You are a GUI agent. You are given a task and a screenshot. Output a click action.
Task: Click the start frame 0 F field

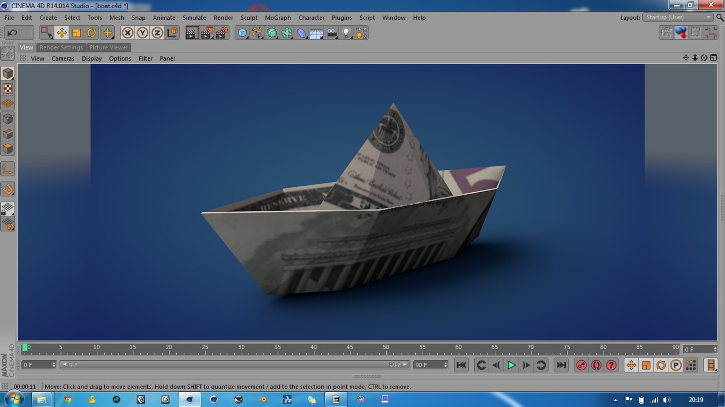(x=39, y=365)
